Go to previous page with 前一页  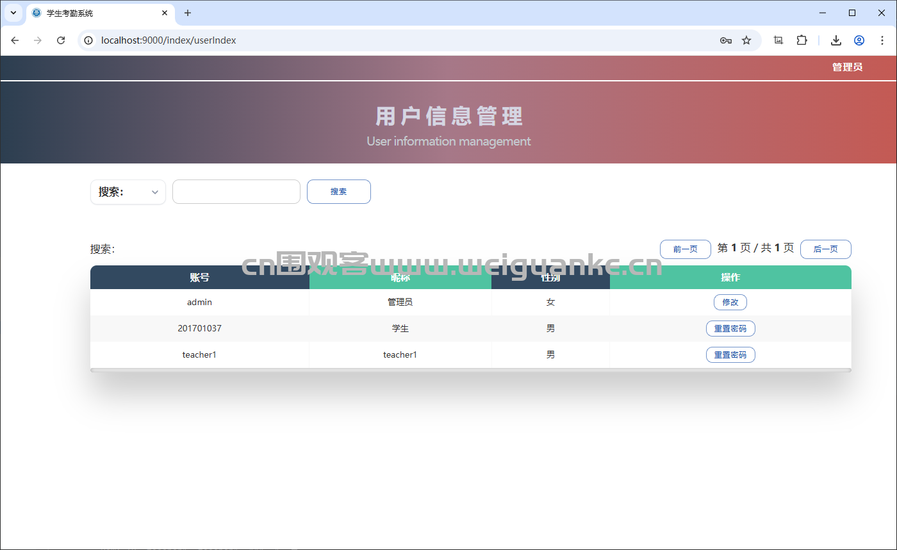pos(686,249)
